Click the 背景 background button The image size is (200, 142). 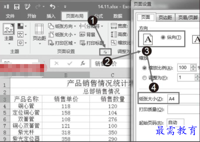point(87,35)
